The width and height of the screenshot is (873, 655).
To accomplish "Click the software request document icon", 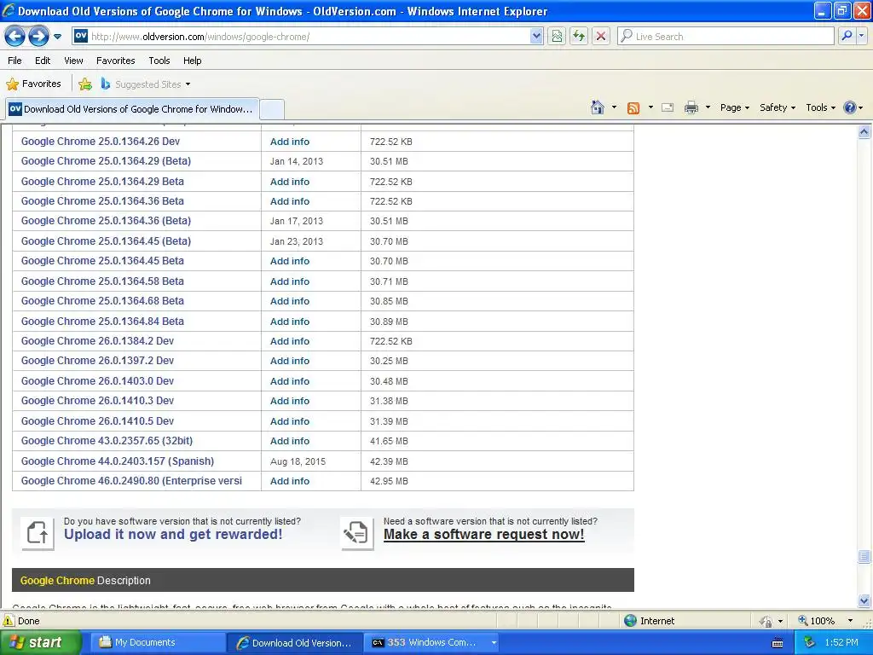I will (357, 532).
